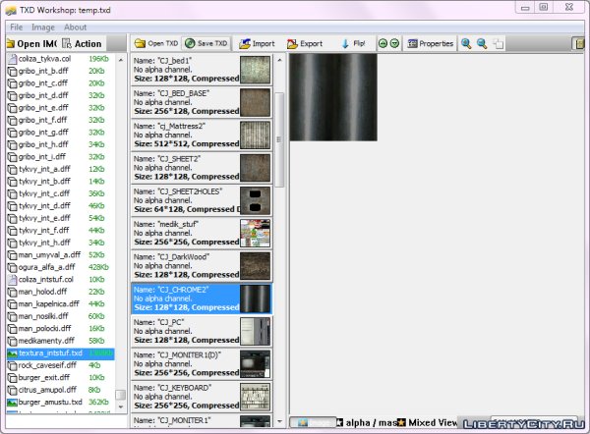Screen dimensions: 590x434
Task: Click the second zoom magnifier icon
Action: pos(482,44)
